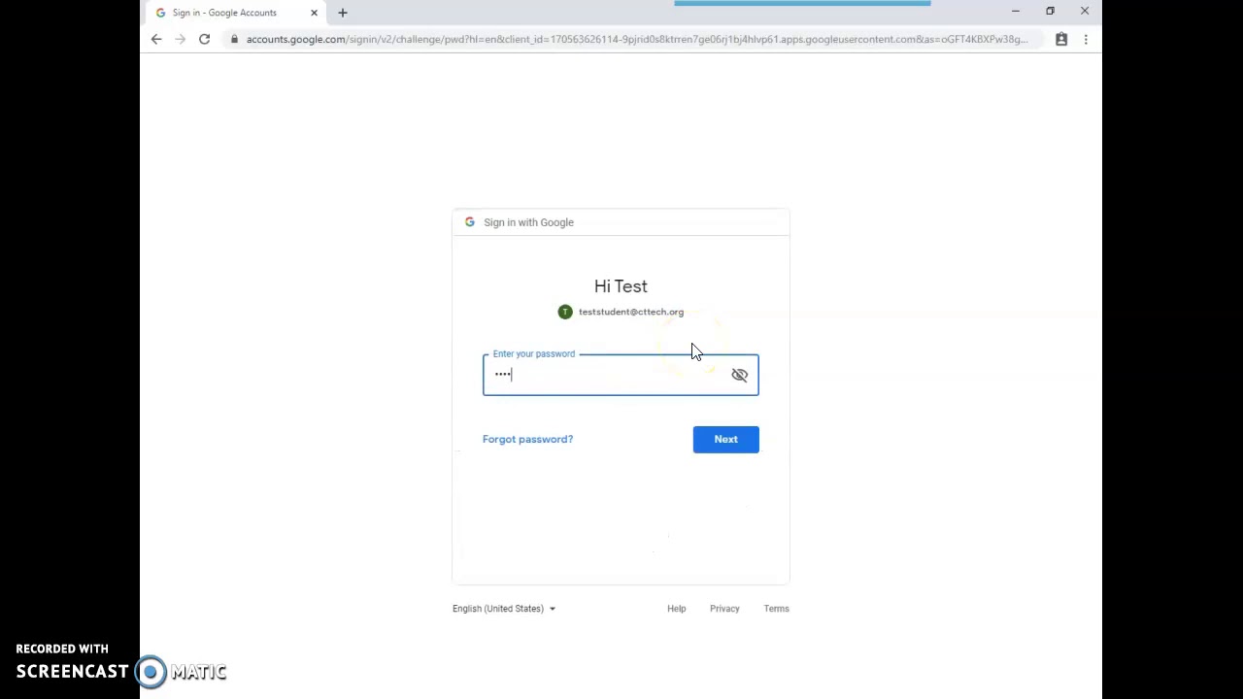
Task: Expand the English (United States) language dropdown
Action: 503,609
